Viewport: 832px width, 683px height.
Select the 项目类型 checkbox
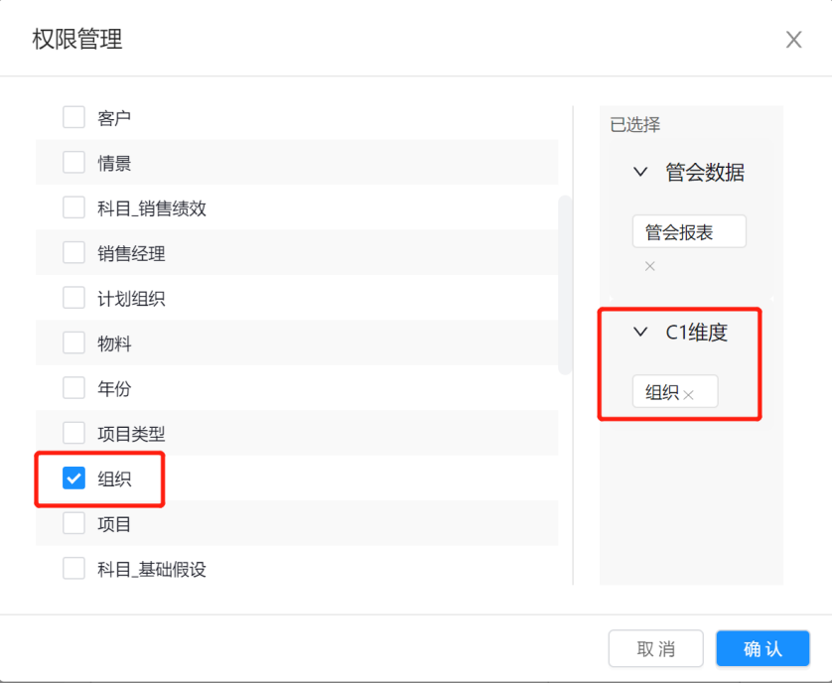point(73,434)
